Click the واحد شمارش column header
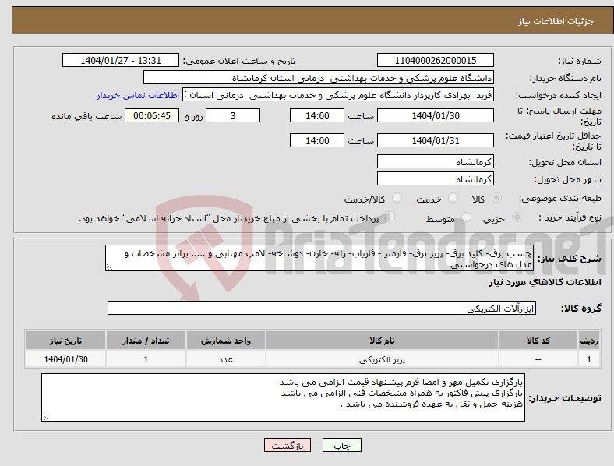614x466 pixels. (x=226, y=341)
